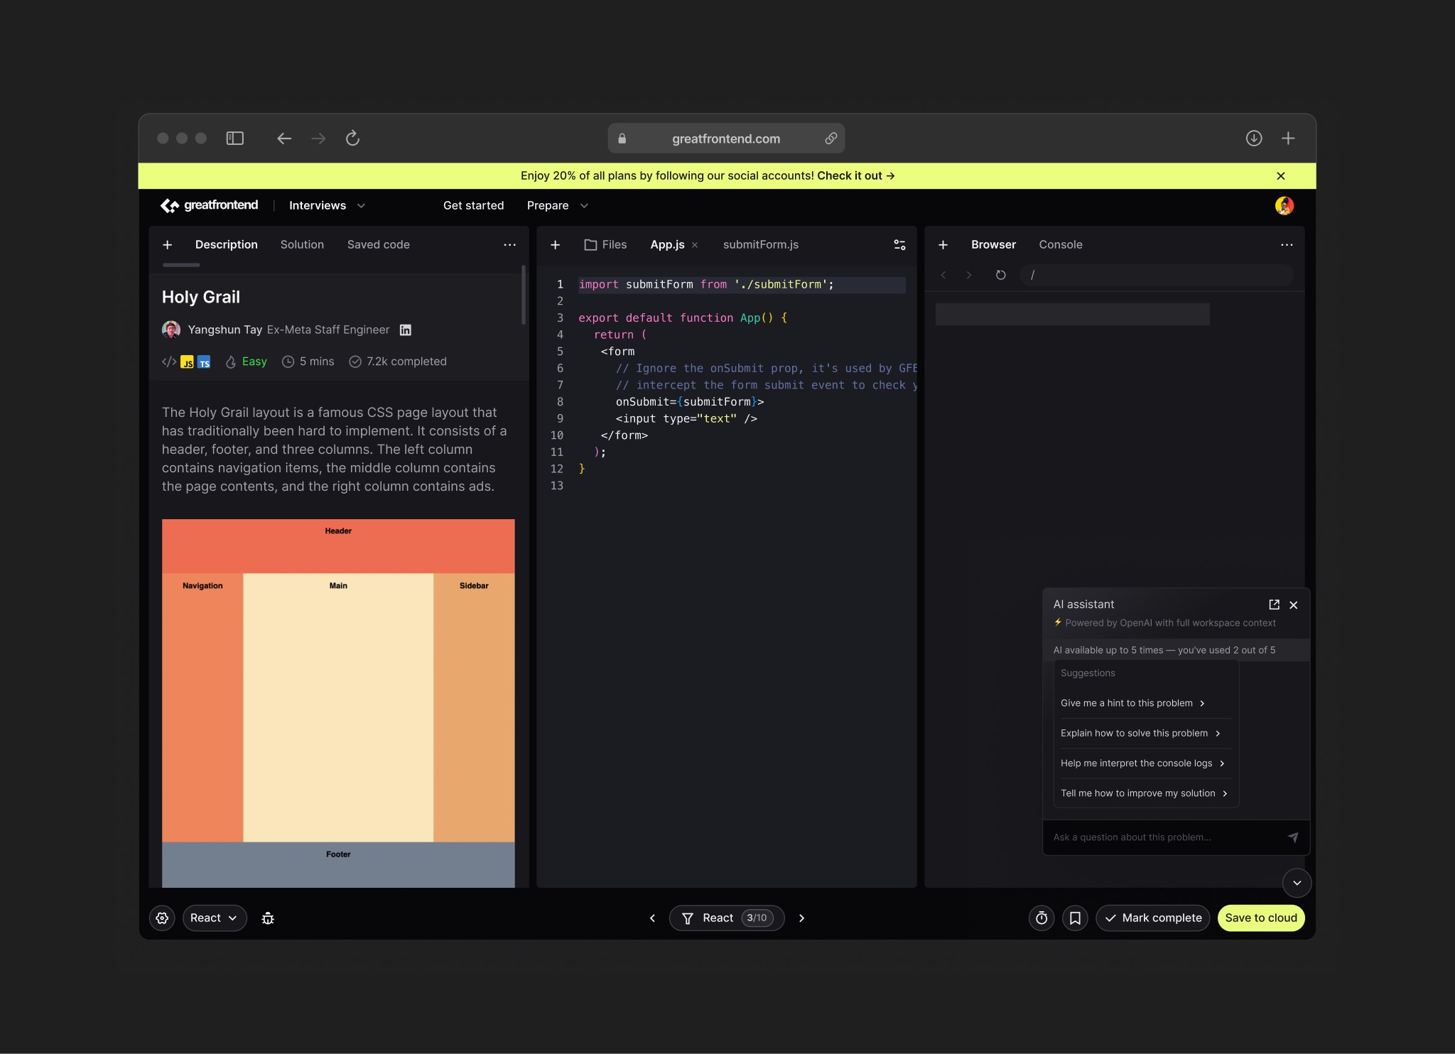Select 'Help me interpret the console logs'
This screenshot has height=1054, width=1455.
[1142, 763]
